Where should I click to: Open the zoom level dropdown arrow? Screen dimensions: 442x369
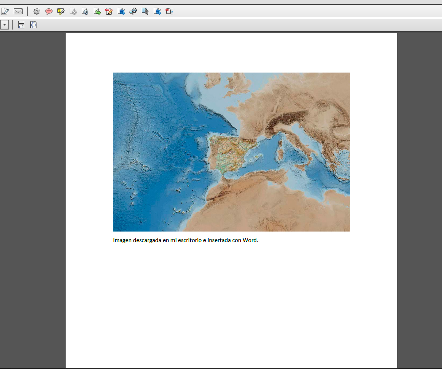coord(4,25)
